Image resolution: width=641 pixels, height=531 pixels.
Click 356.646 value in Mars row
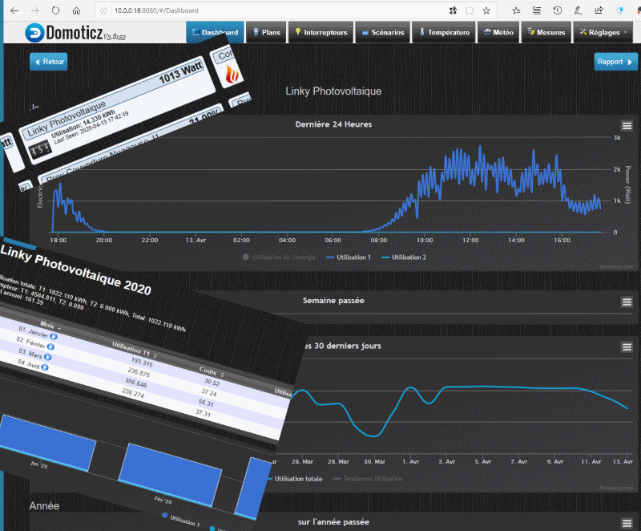click(x=135, y=383)
